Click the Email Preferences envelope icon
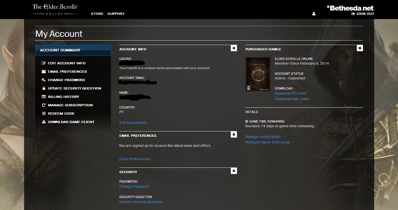 (44, 72)
